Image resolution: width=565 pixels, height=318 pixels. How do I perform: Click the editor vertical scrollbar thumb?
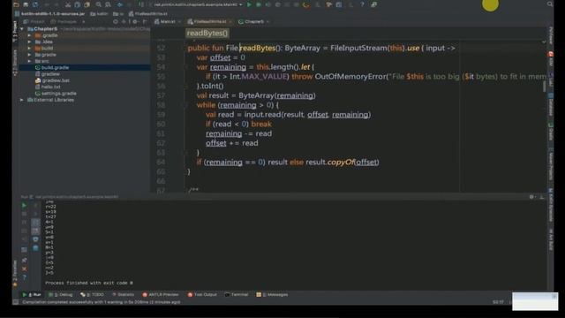point(544,87)
